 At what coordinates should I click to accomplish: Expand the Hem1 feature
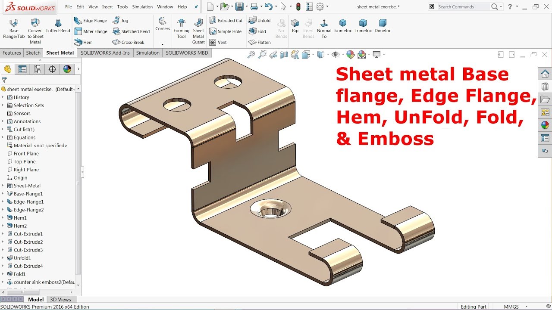point(3,218)
